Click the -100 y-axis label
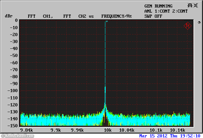This screenshot has height=138, width=203. (x=12, y=91)
